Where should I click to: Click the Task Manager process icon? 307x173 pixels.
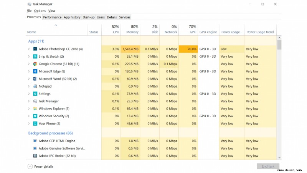(x=35, y=101)
